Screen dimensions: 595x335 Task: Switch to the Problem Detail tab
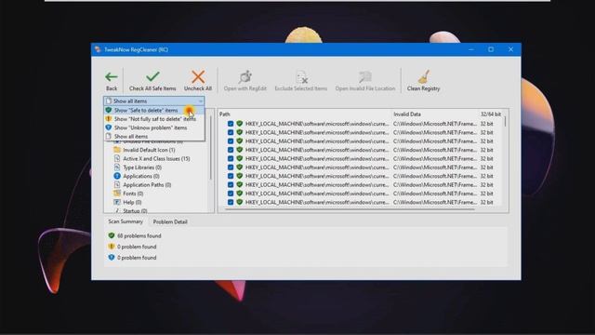(170, 221)
